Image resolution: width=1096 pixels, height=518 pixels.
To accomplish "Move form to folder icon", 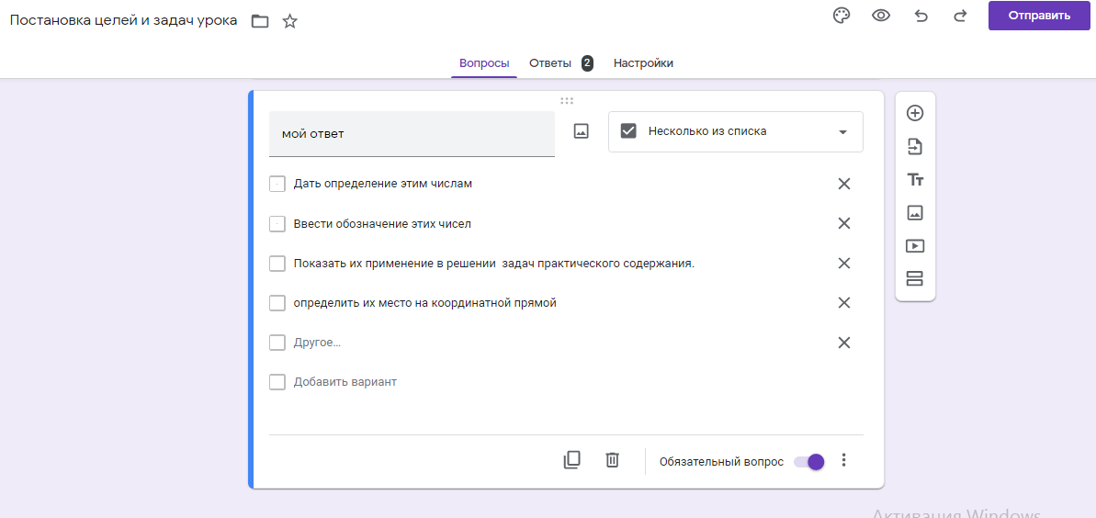I will (x=260, y=22).
